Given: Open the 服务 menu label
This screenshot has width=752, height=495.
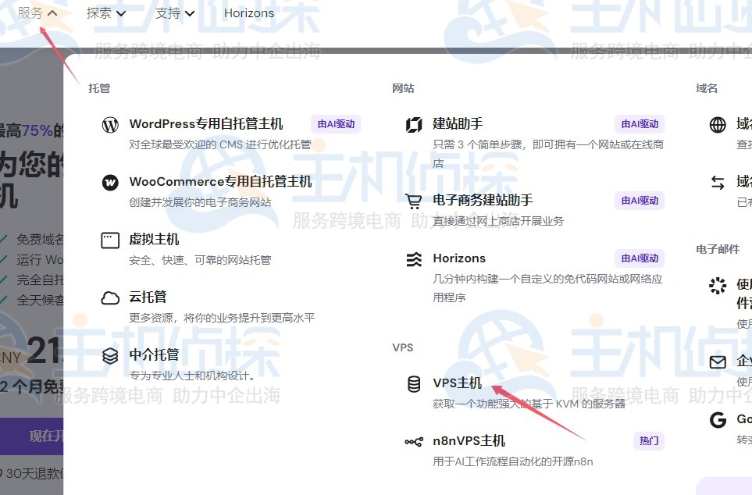Looking at the screenshot, I should [30, 13].
